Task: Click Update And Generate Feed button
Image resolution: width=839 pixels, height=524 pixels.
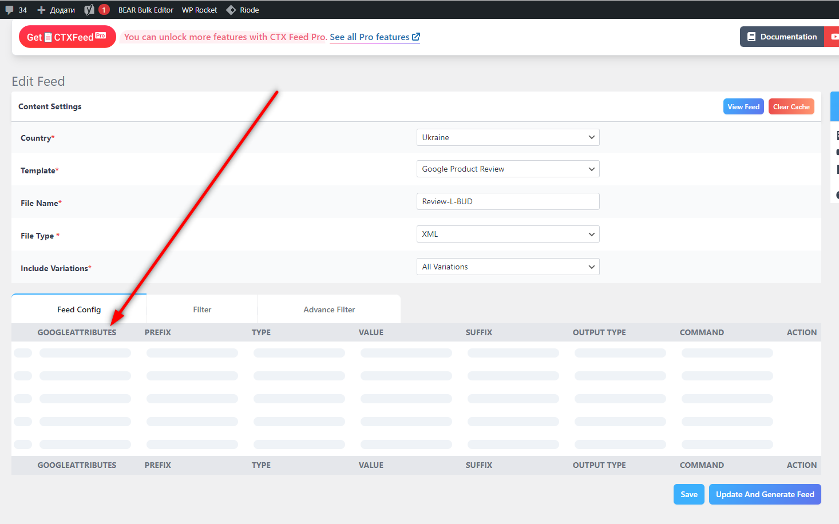Action: (x=765, y=494)
